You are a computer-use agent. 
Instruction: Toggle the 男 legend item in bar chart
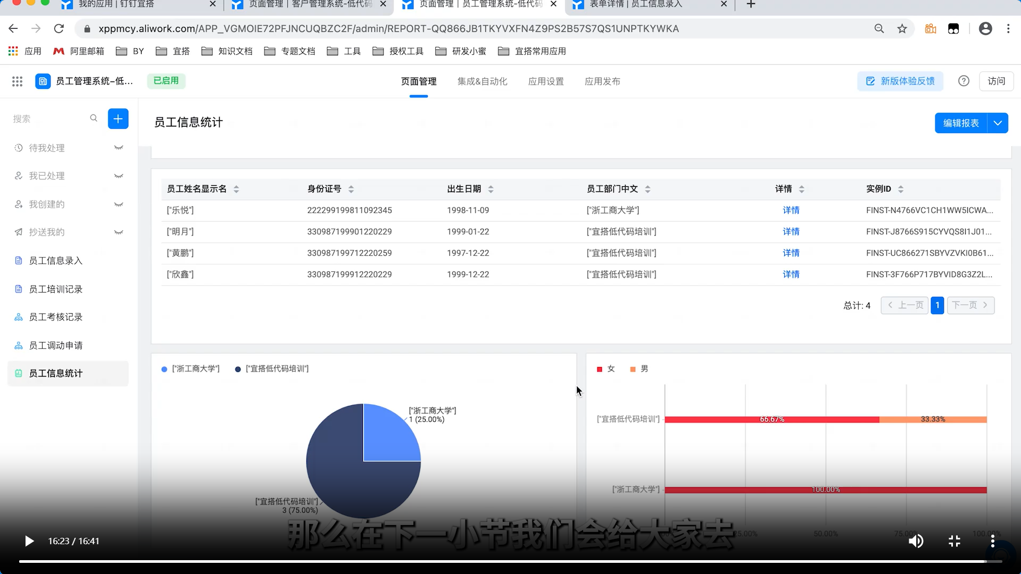pos(639,369)
